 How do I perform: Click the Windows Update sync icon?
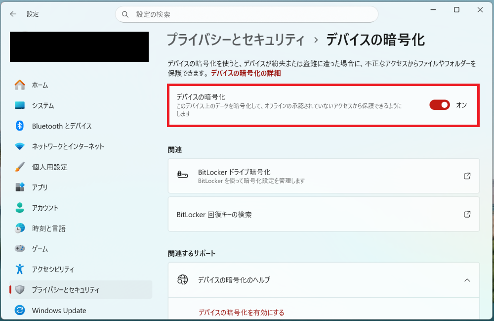tap(20, 311)
